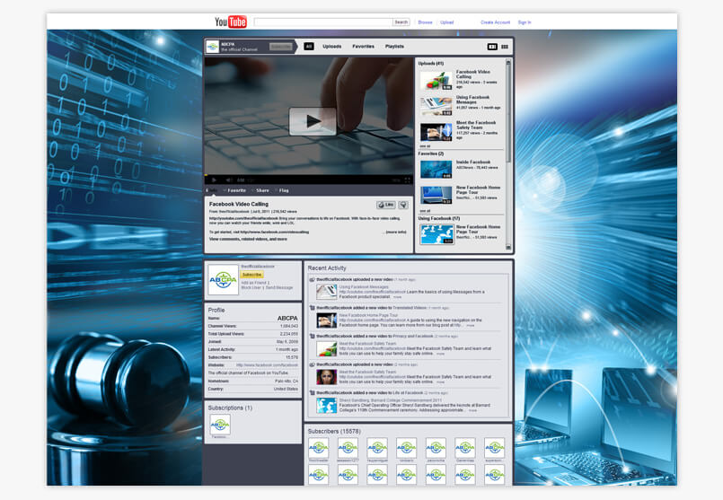Open the woman's portrait thumbnail in Recent Activity

point(326,377)
